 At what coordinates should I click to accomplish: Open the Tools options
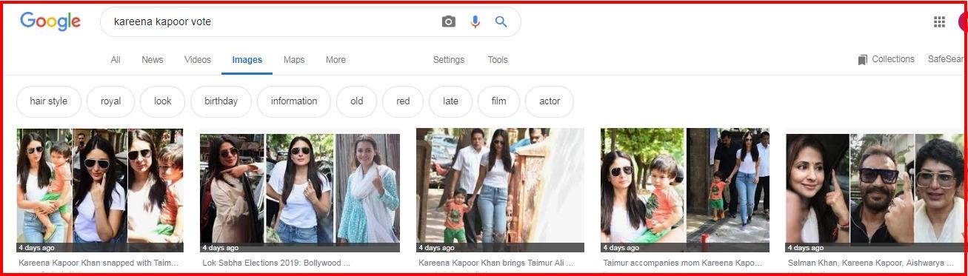498,60
